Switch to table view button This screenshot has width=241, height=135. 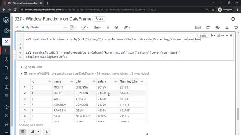[x=23, y=132]
